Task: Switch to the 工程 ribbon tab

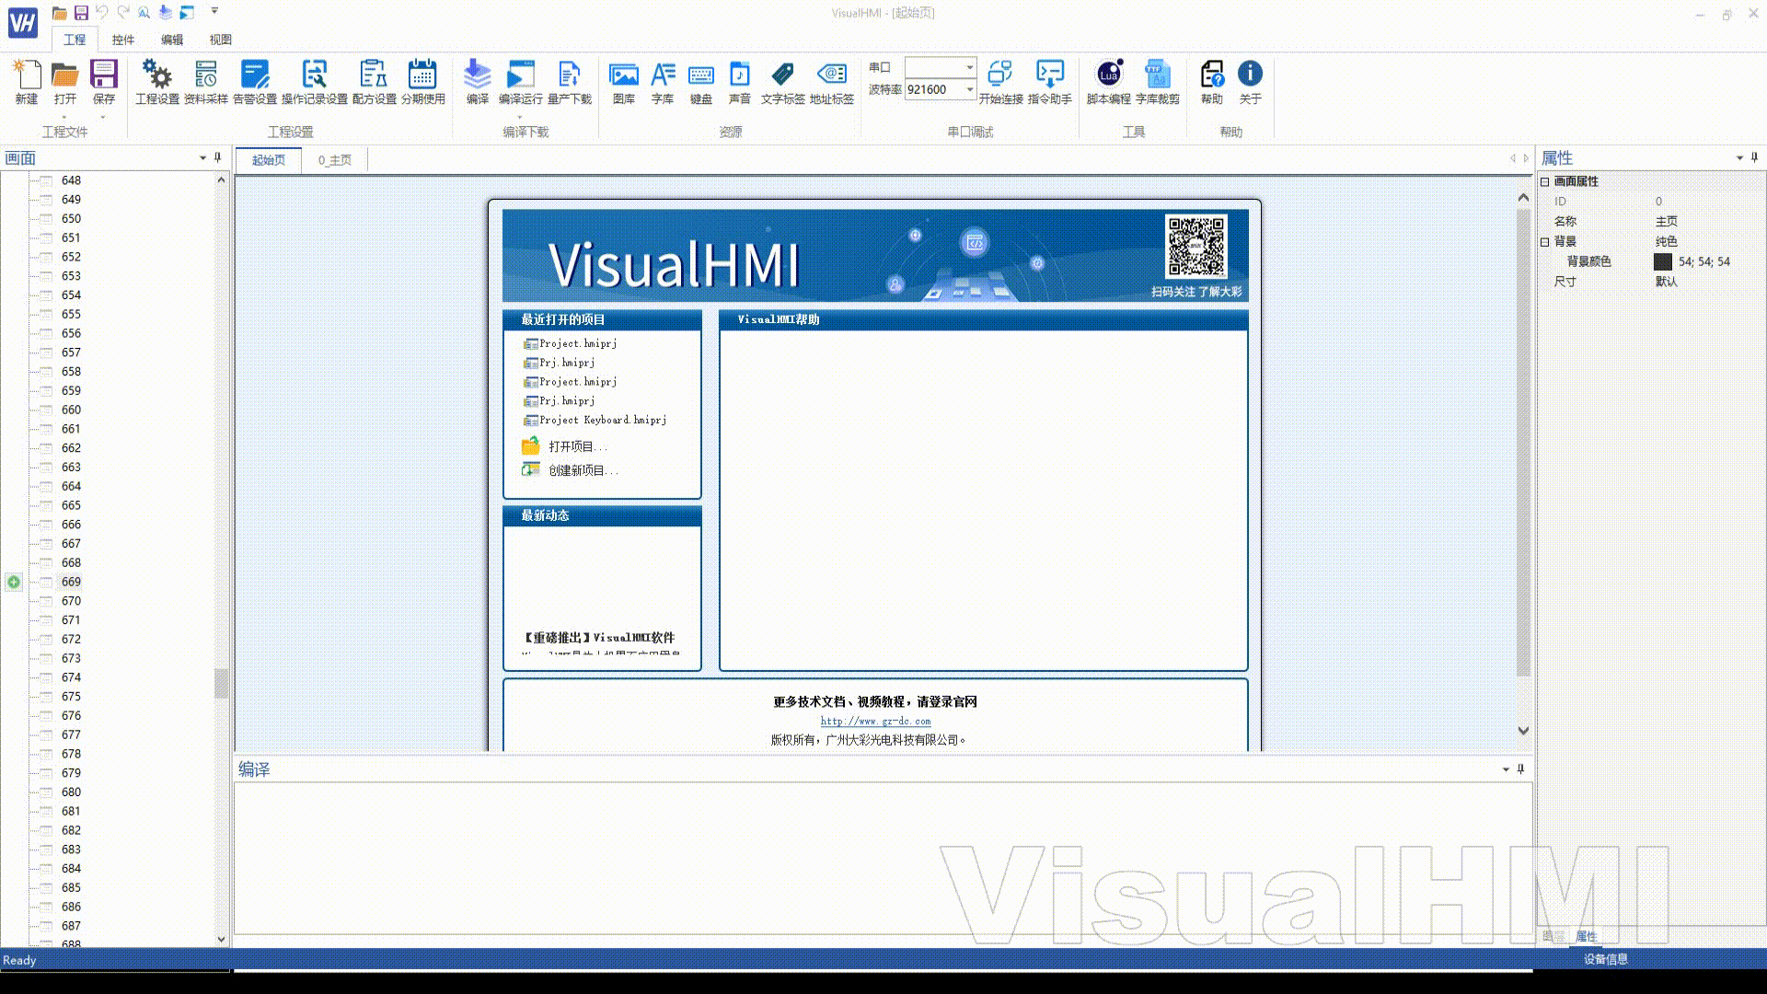Action: (x=75, y=40)
